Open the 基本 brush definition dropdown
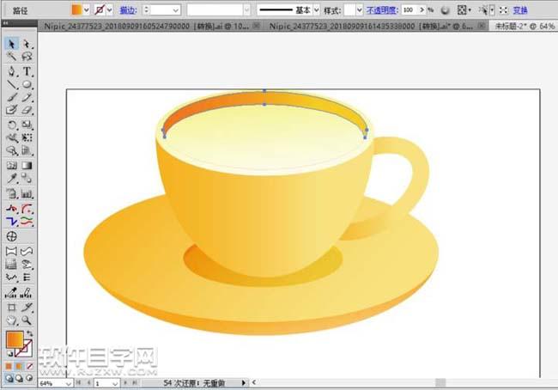This screenshot has width=558, height=390. coord(316,9)
